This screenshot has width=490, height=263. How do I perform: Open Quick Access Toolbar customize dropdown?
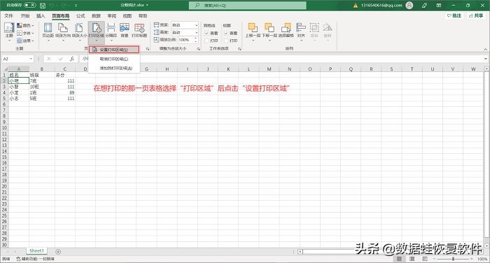(76, 6)
